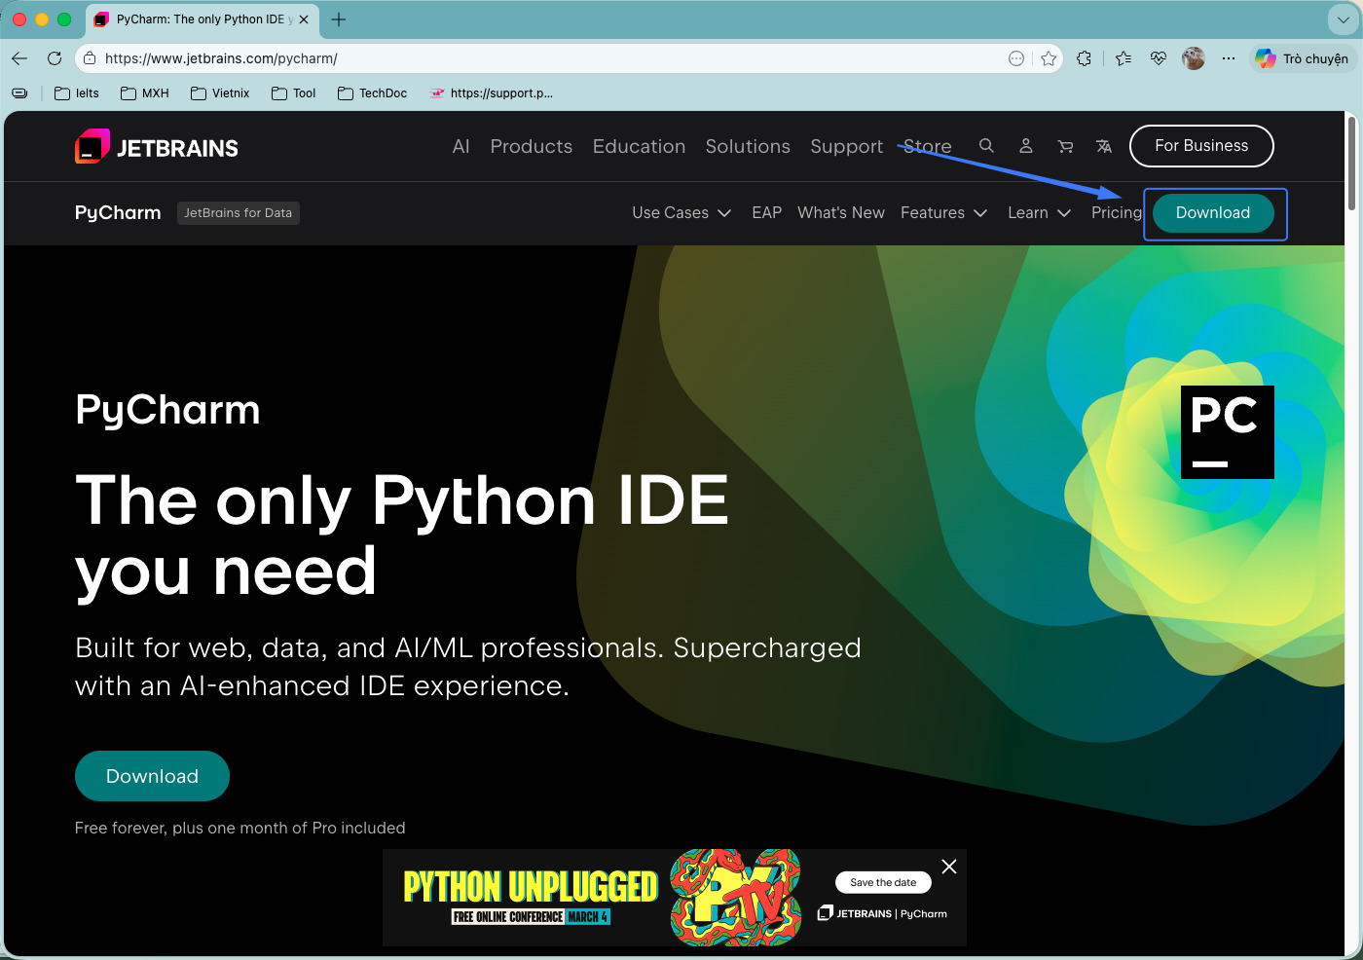Click the JetBrains logo
This screenshot has width=1363, height=960.
click(x=157, y=147)
